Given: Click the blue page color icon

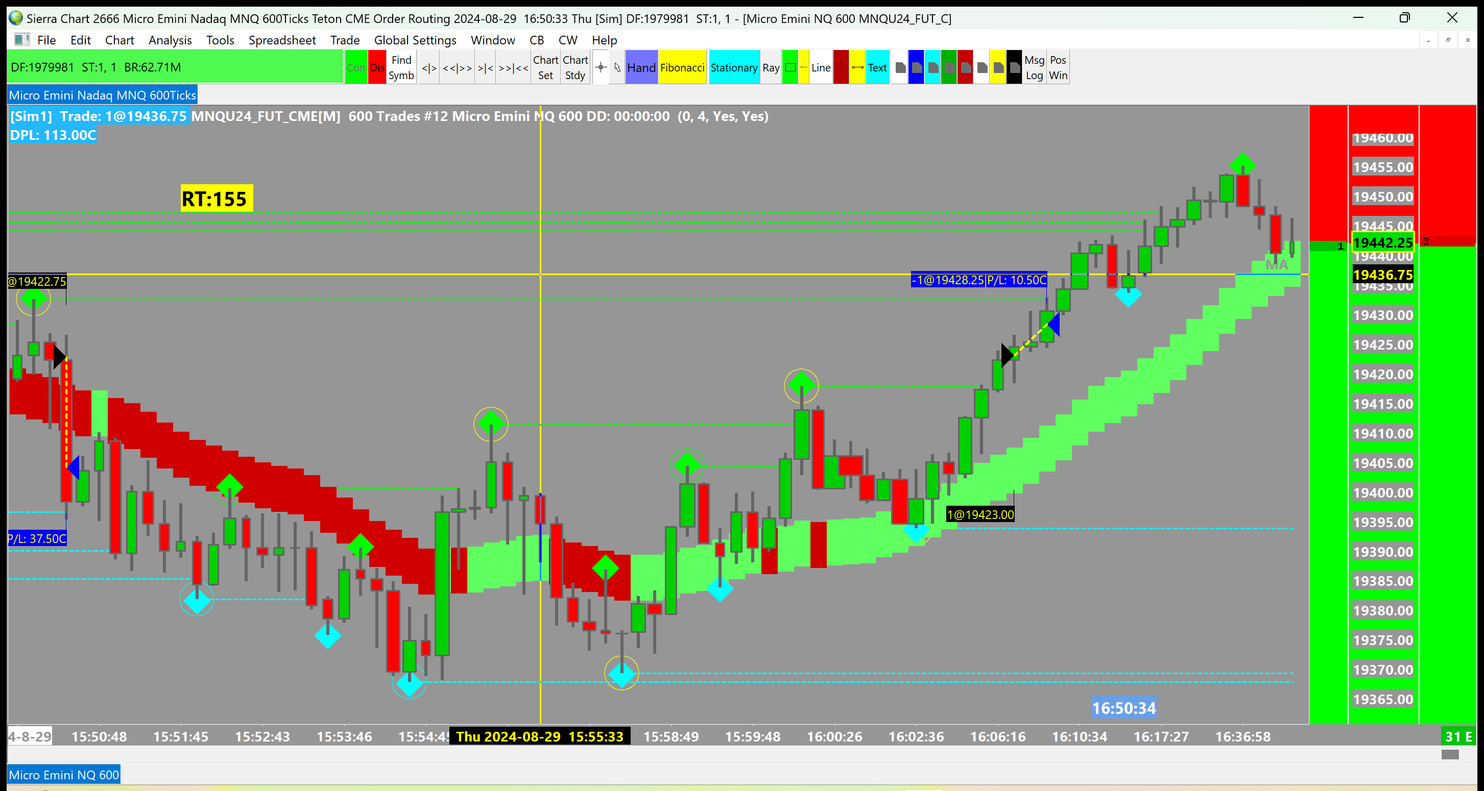Looking at the screenshot, I should 916,67.
